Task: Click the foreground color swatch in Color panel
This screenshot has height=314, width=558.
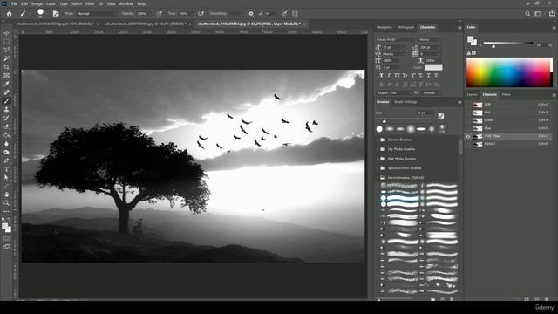Action: pyautogui.click(x=471, y=38)
